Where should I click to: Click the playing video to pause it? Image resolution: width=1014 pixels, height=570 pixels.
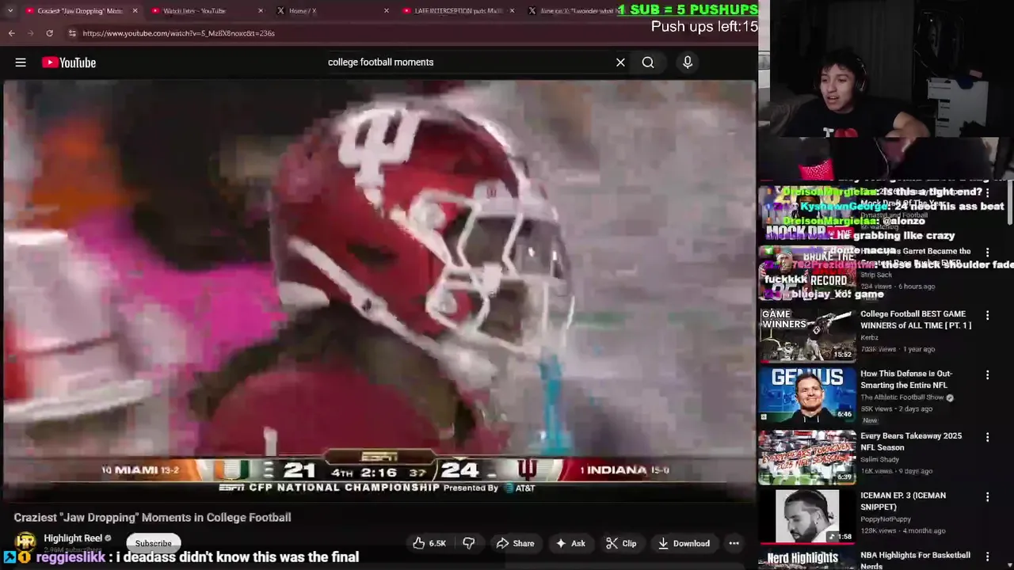(x=379, y=291)
